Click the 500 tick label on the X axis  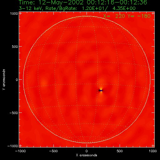(x=120, y=151)
